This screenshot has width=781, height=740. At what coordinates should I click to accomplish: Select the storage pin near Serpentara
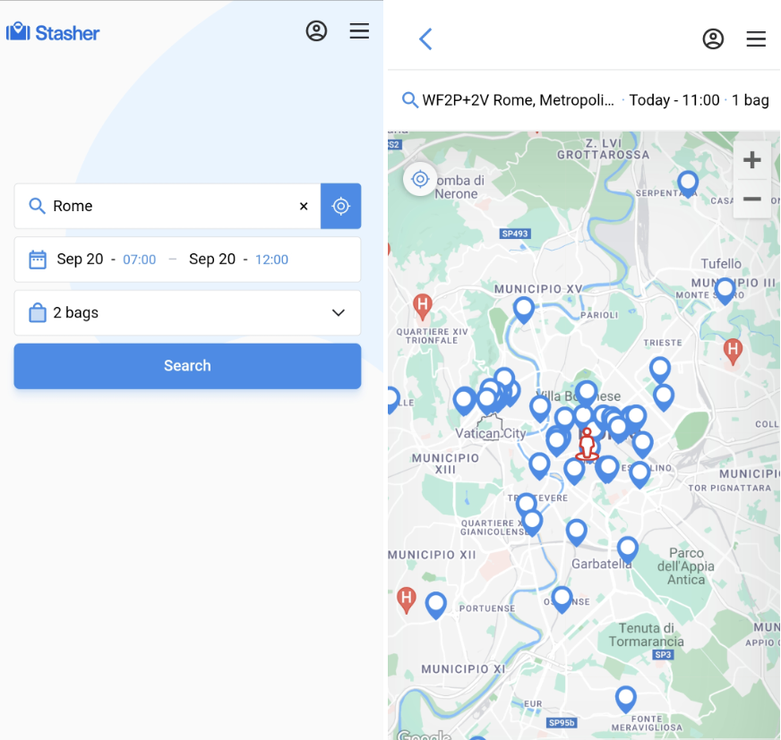tap(688, 184)
